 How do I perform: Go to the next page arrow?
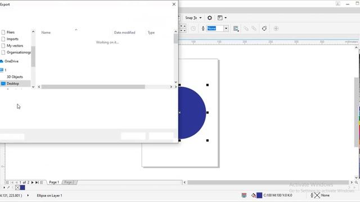click(33, 182)
